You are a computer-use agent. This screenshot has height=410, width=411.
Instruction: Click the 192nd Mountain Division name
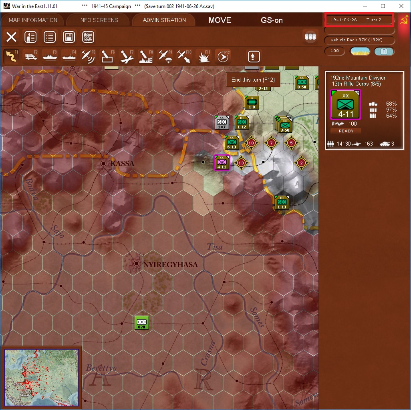[358, 78]
